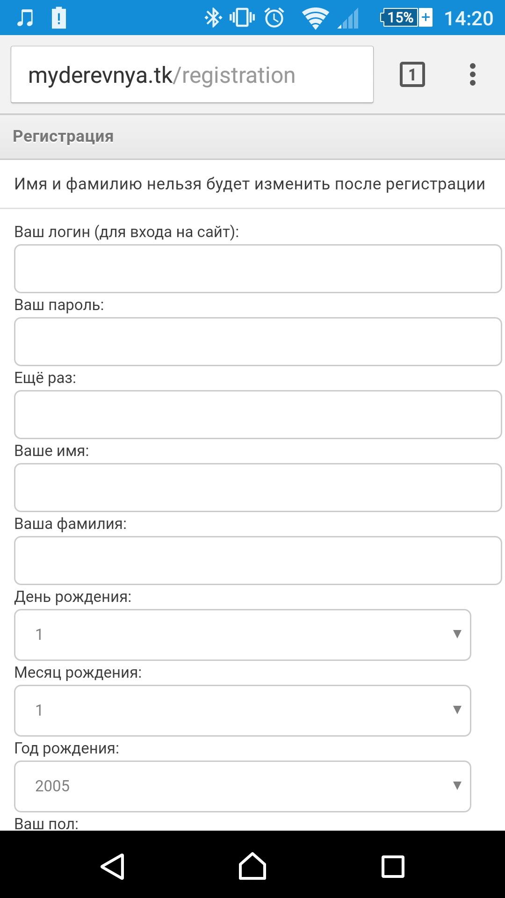The width and height of the screenshot is (505, 898).
Task: Expand the Месяц рождения dropdown
Action: pyautogui.click(x=242, y=710)
